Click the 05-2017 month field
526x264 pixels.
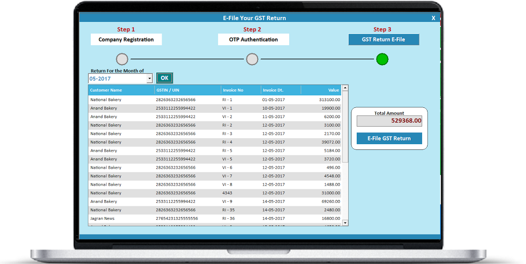(x=117, y=79)
